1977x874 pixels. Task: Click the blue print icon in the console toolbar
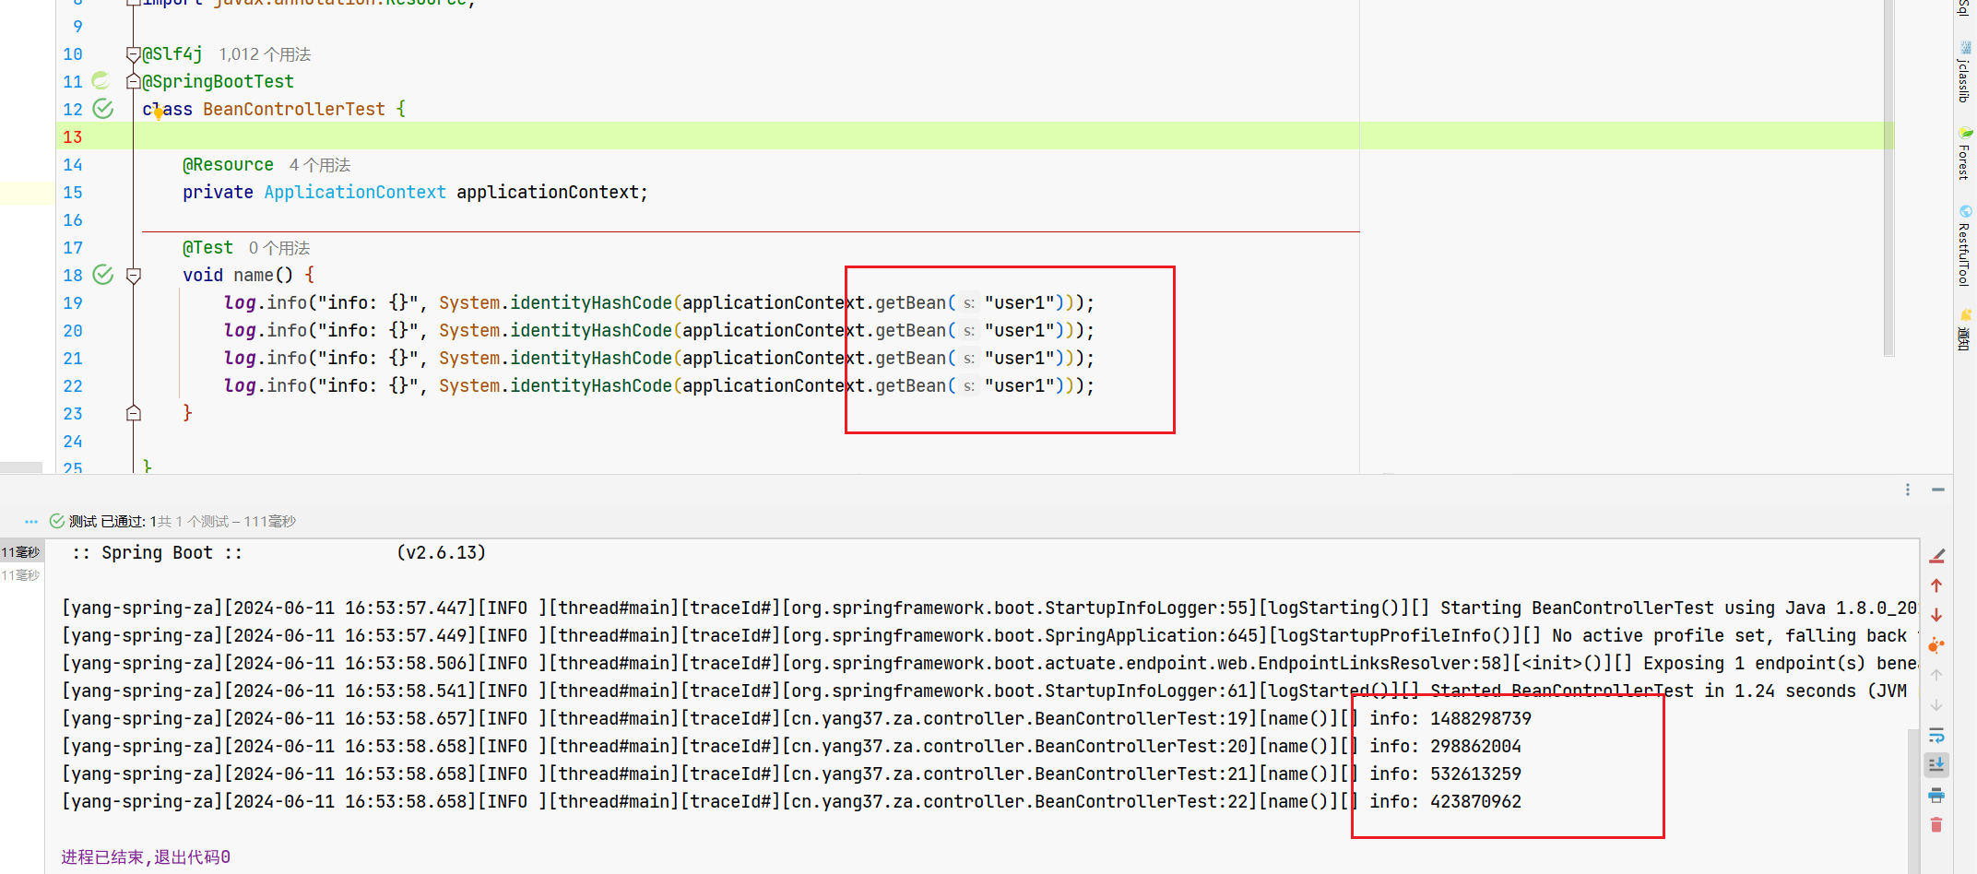[x=1936, y=795]
